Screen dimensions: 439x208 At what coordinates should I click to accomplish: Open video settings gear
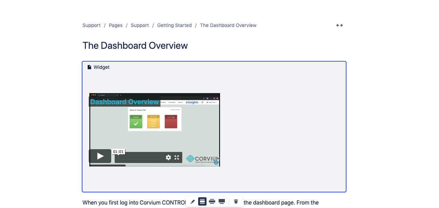click(168, 157)
